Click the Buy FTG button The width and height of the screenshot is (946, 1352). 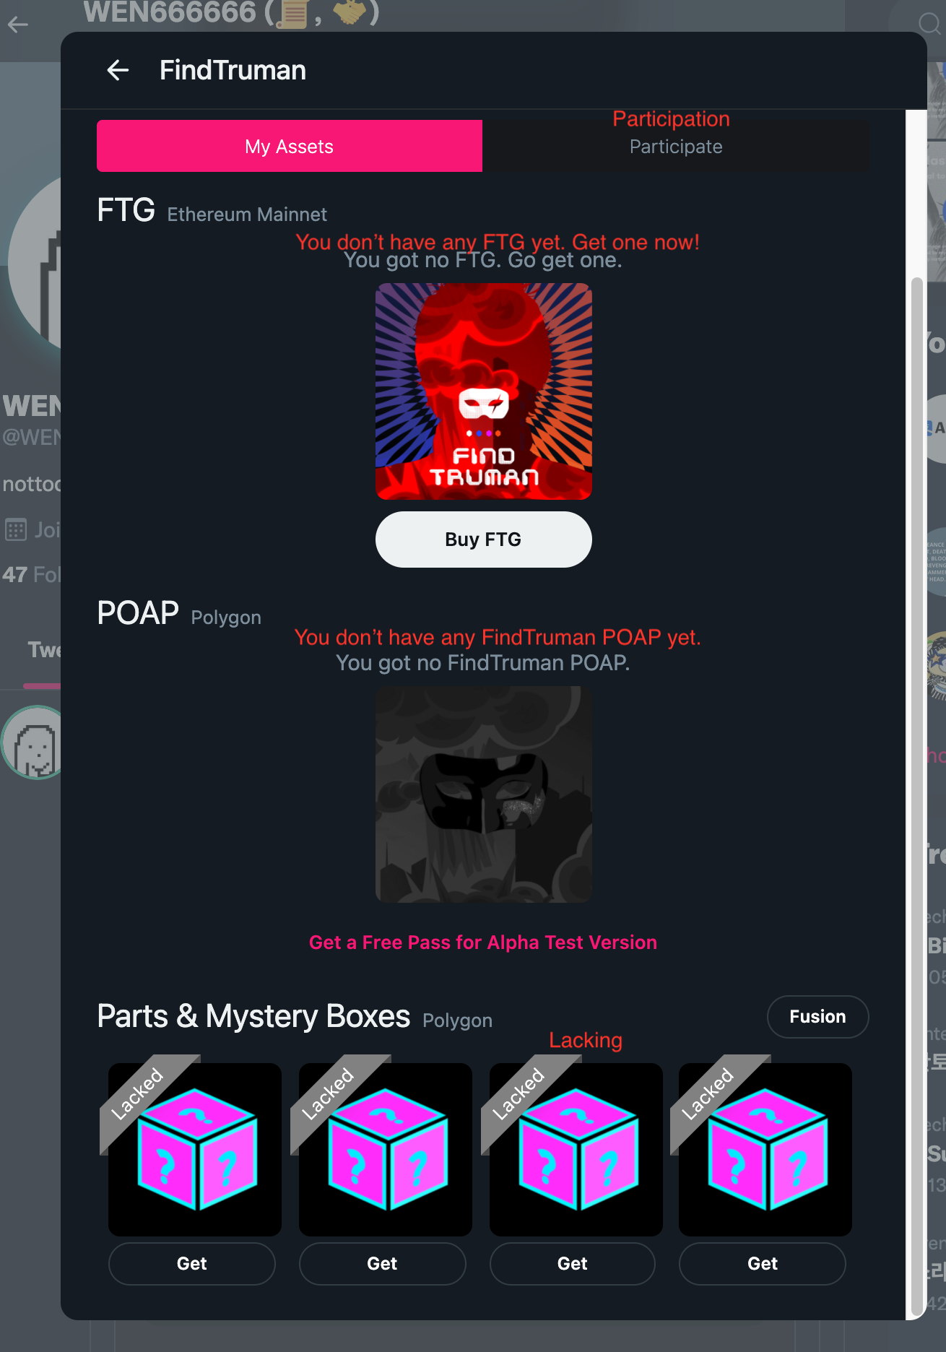pyautogui.click(x=484, y=539)
